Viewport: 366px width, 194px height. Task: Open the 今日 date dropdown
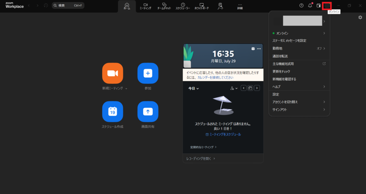[194, 88]
